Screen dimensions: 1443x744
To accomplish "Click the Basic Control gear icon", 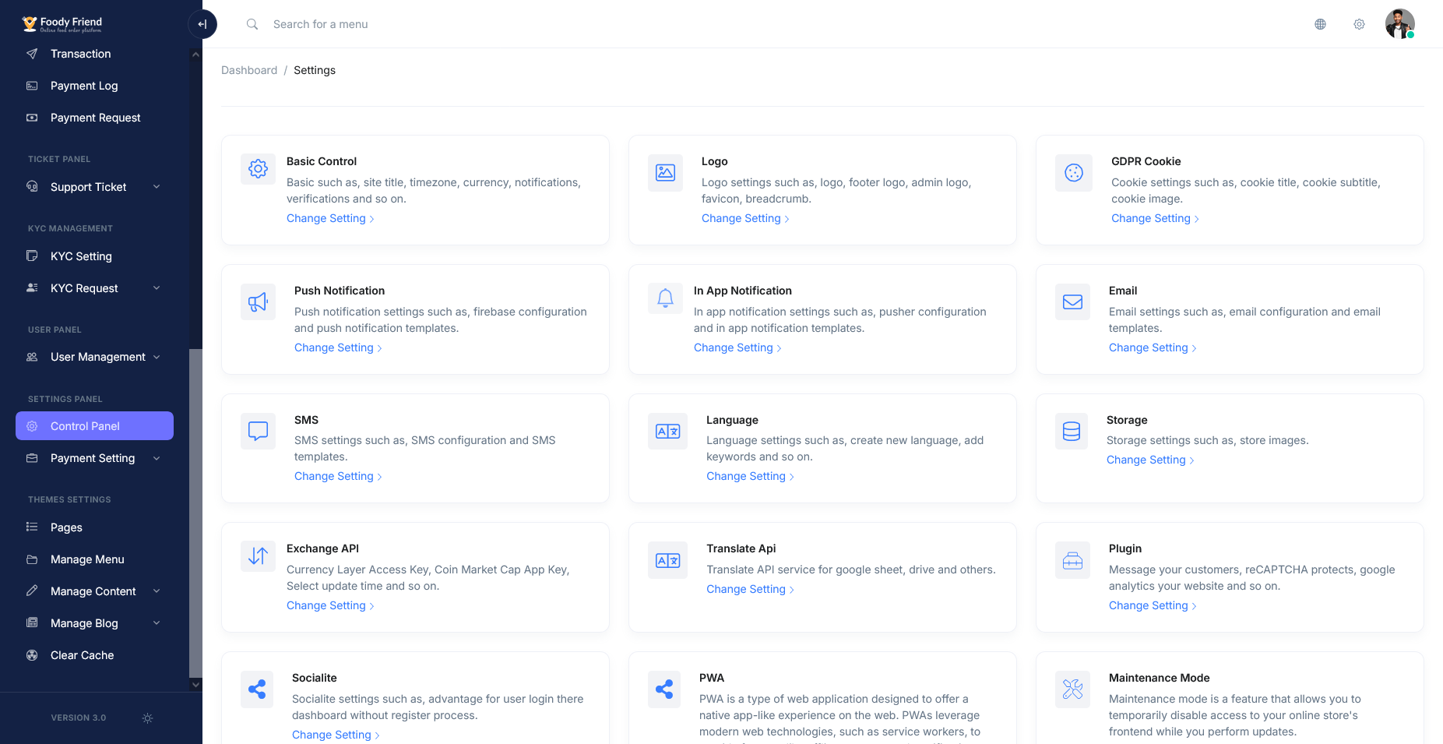I will pyautogui.click(x=258, y=168).
